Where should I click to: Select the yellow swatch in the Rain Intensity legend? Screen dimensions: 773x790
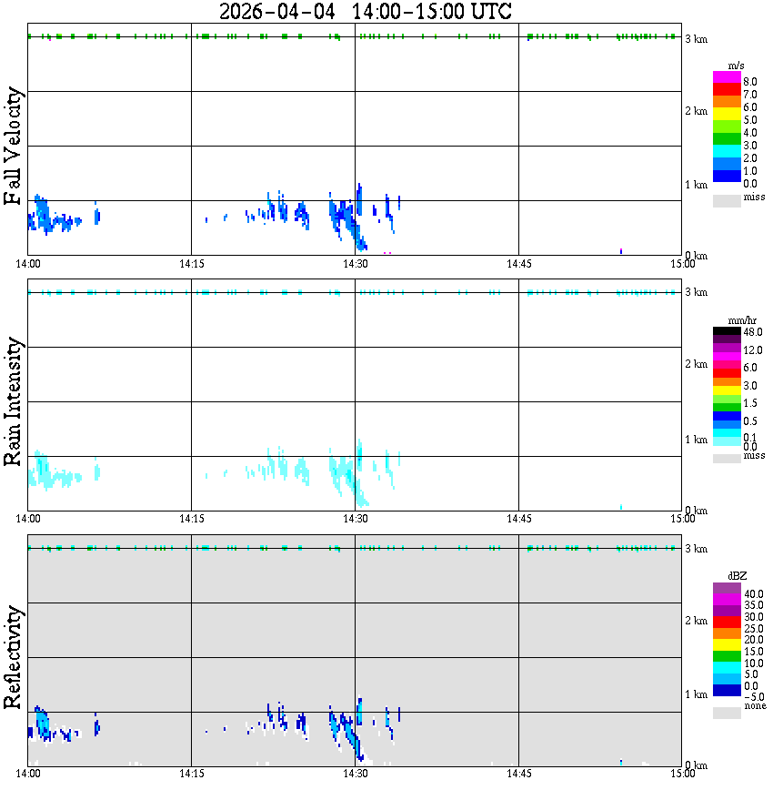[727, 390]
